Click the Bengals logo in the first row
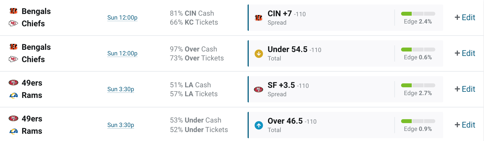 tap(13, 11)
